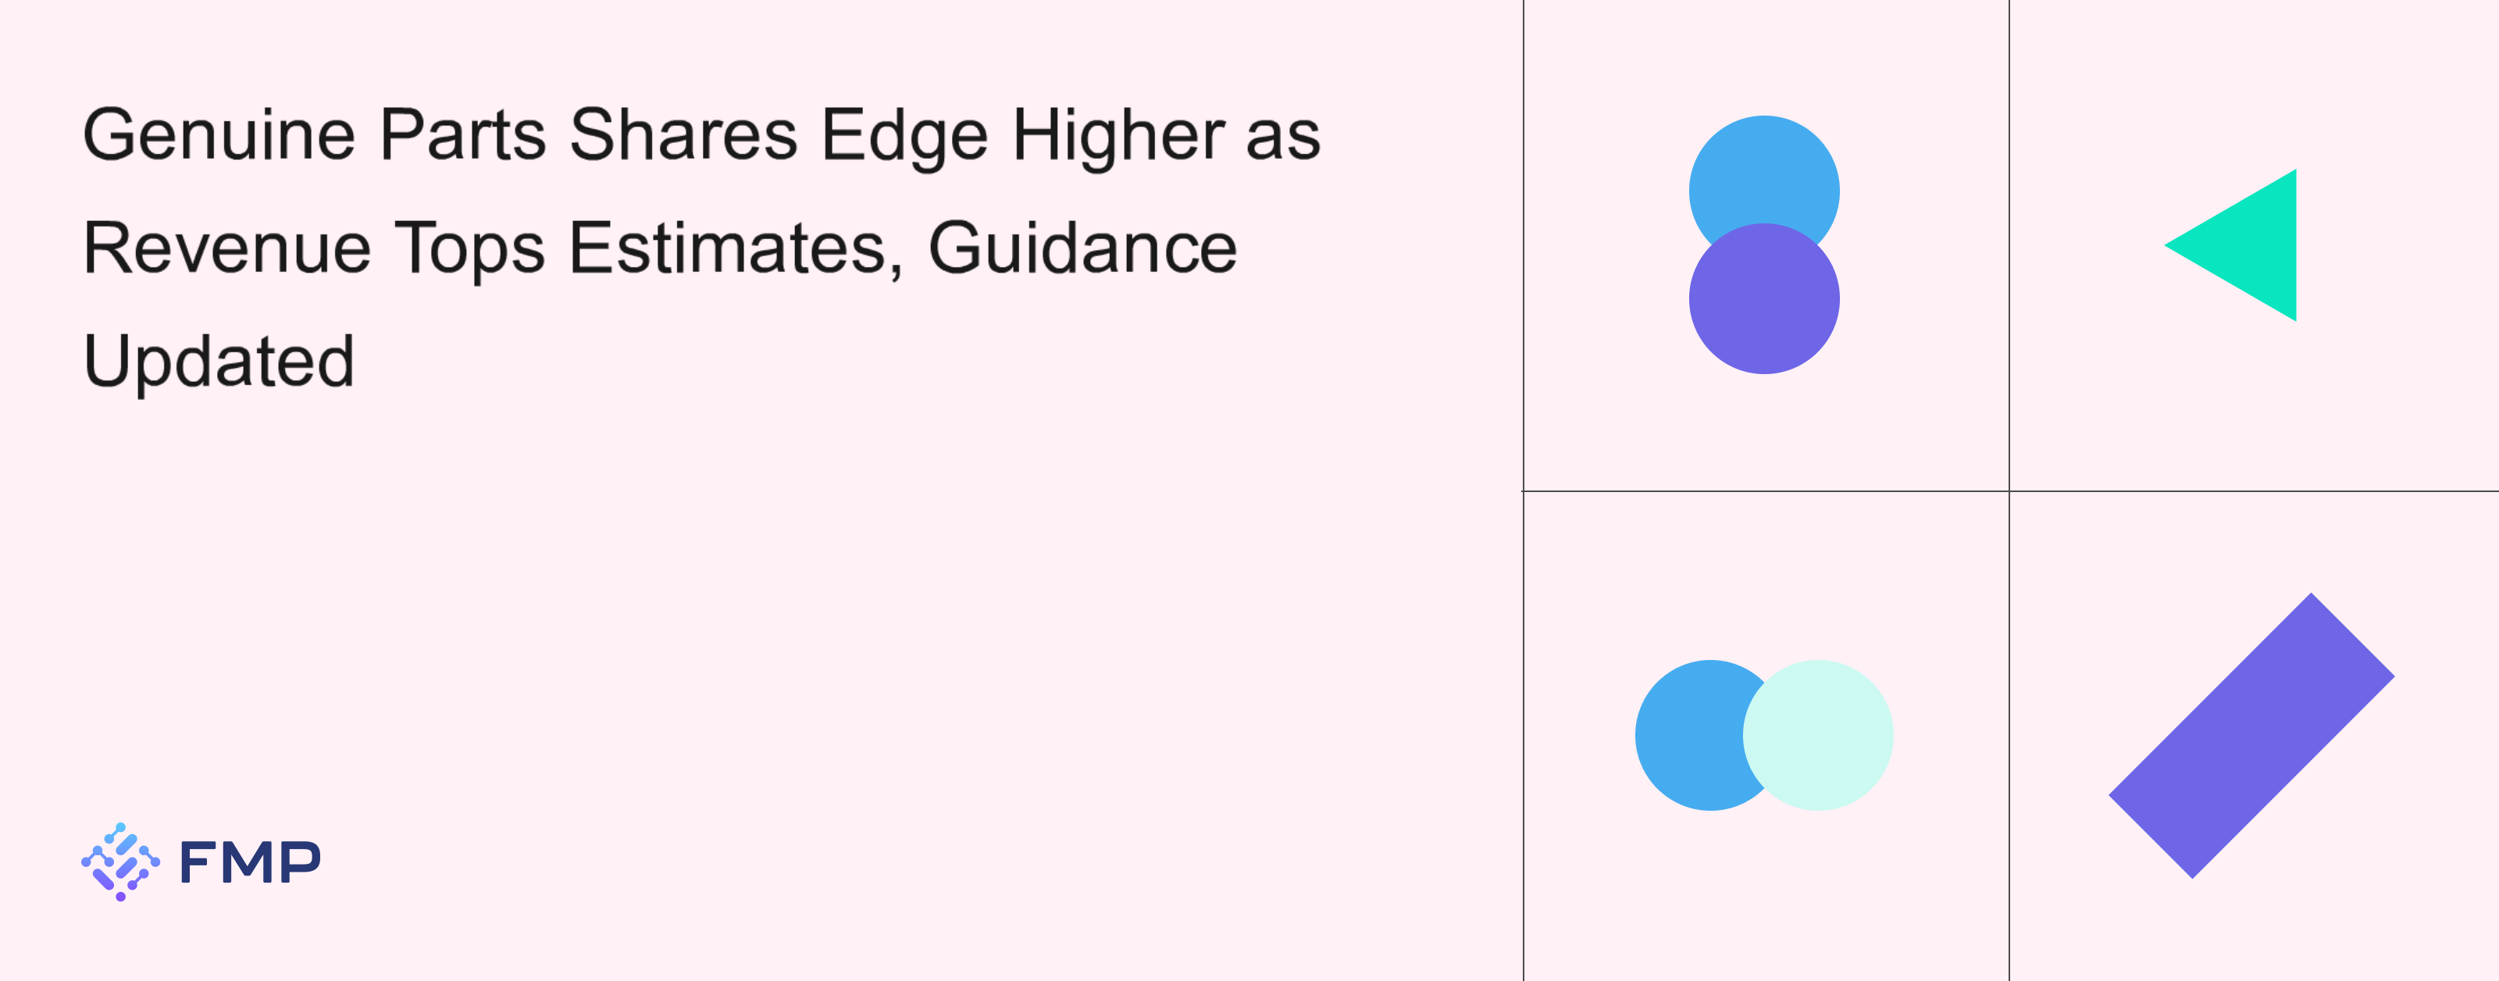Click the word "Revenue" in the headline
This screenshot has height=981, width=2499.
227,248
